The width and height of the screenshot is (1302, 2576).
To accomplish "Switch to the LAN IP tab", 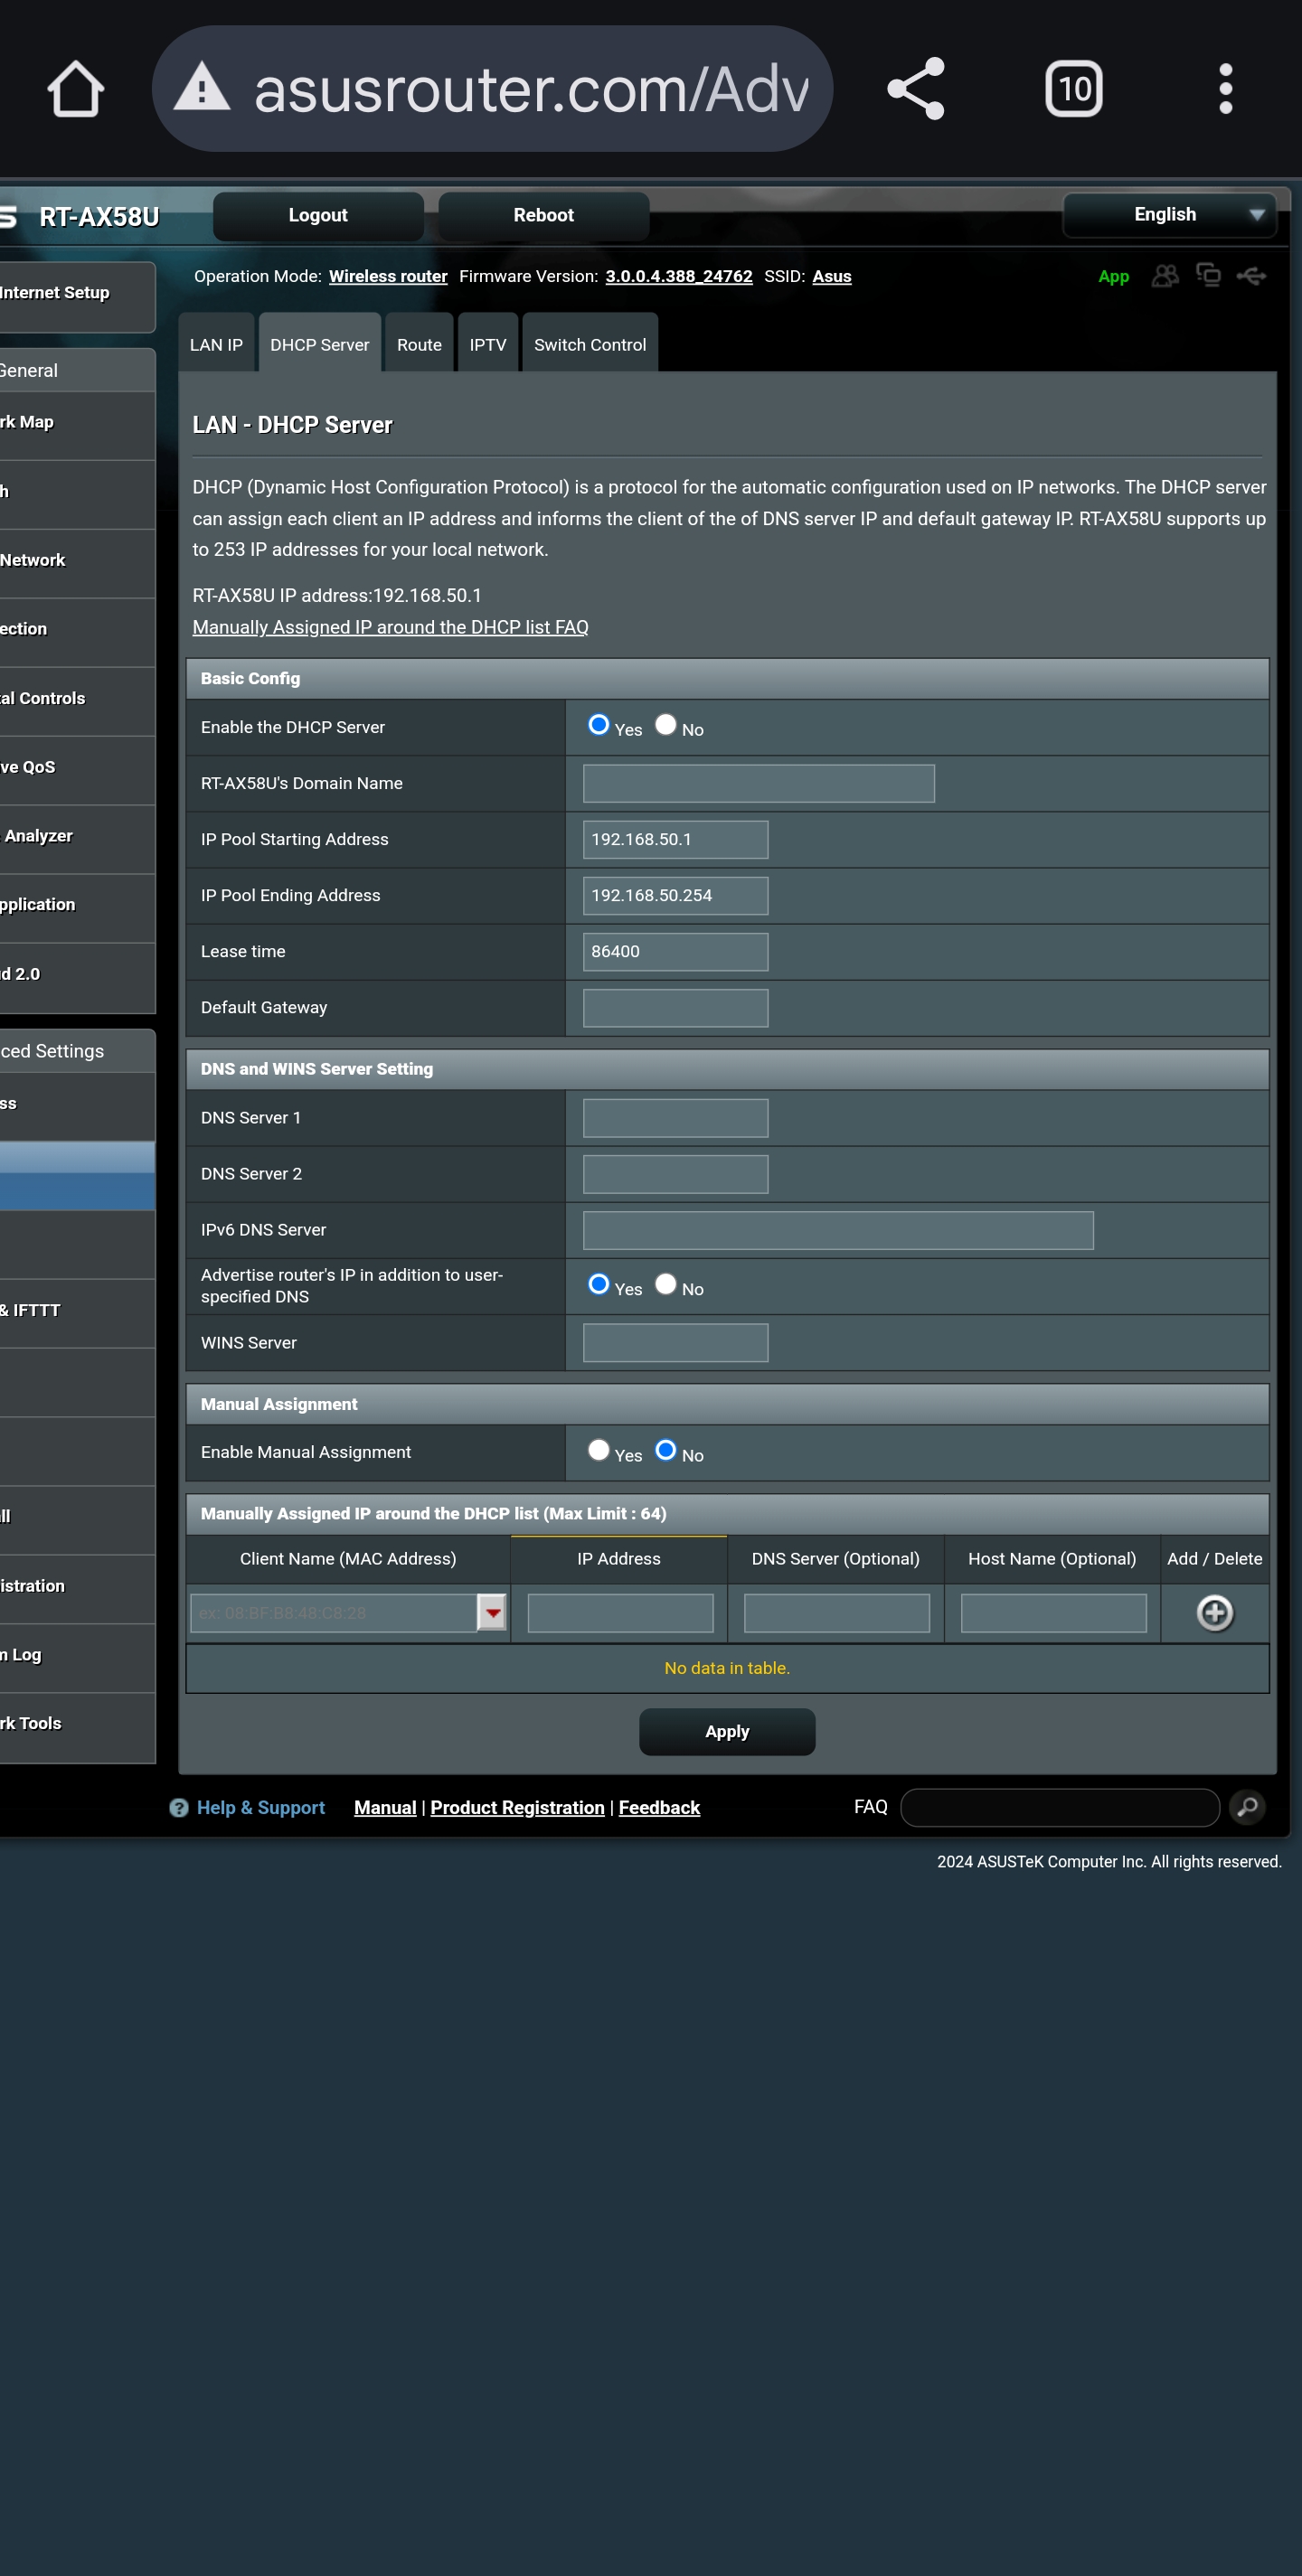I will (216, 343).
